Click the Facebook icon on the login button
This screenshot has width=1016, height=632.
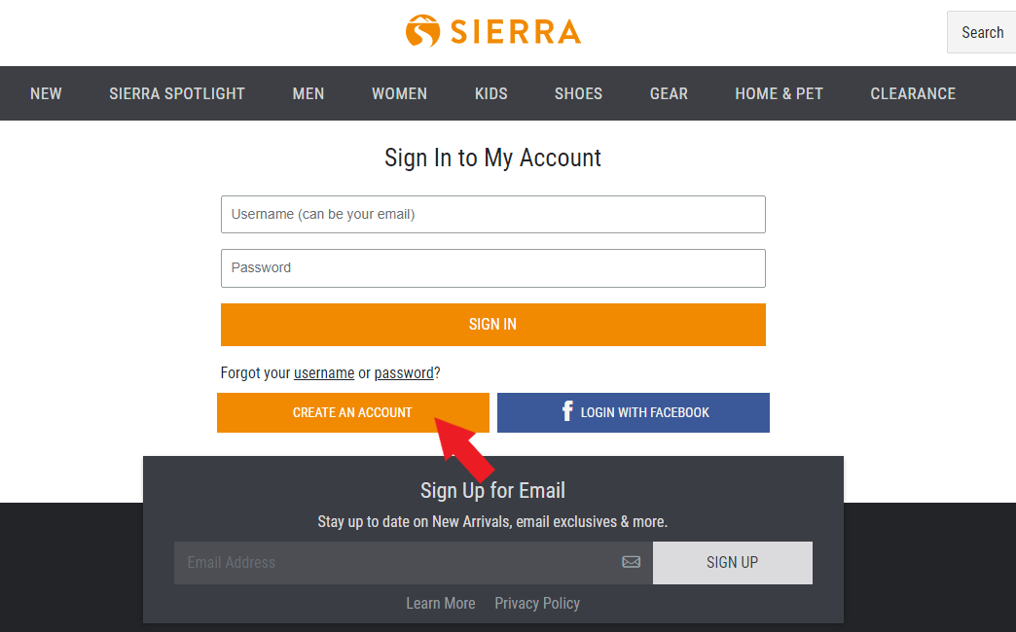(x=567, y=411)
